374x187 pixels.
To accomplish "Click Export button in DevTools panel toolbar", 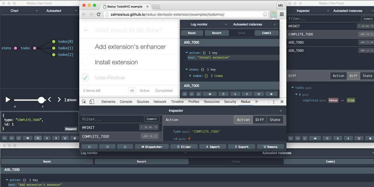I will pos(242,147).
